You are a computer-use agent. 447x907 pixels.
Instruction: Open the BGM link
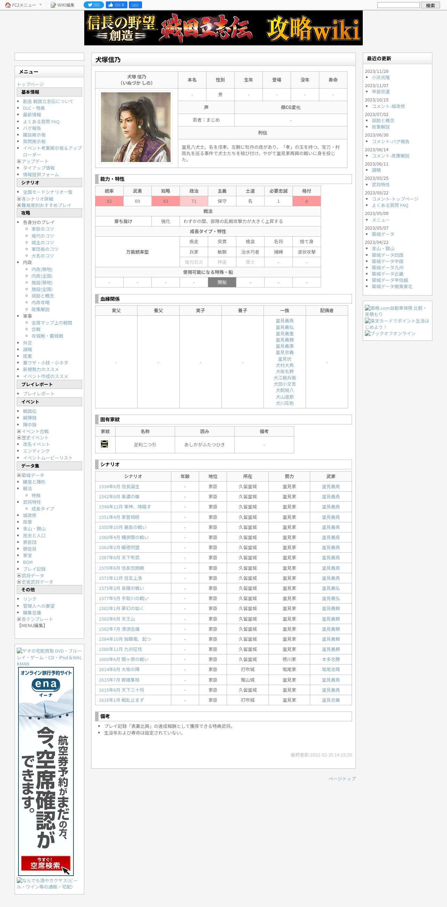[x=28, y=562]
